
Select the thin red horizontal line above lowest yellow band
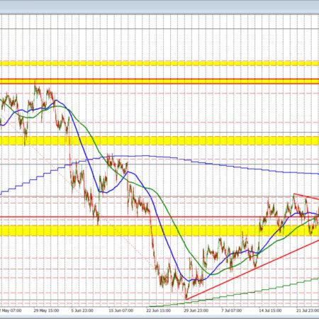159,217
